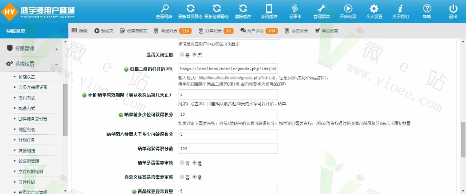Open 订单列表 with badge 10

click(215, 31)
